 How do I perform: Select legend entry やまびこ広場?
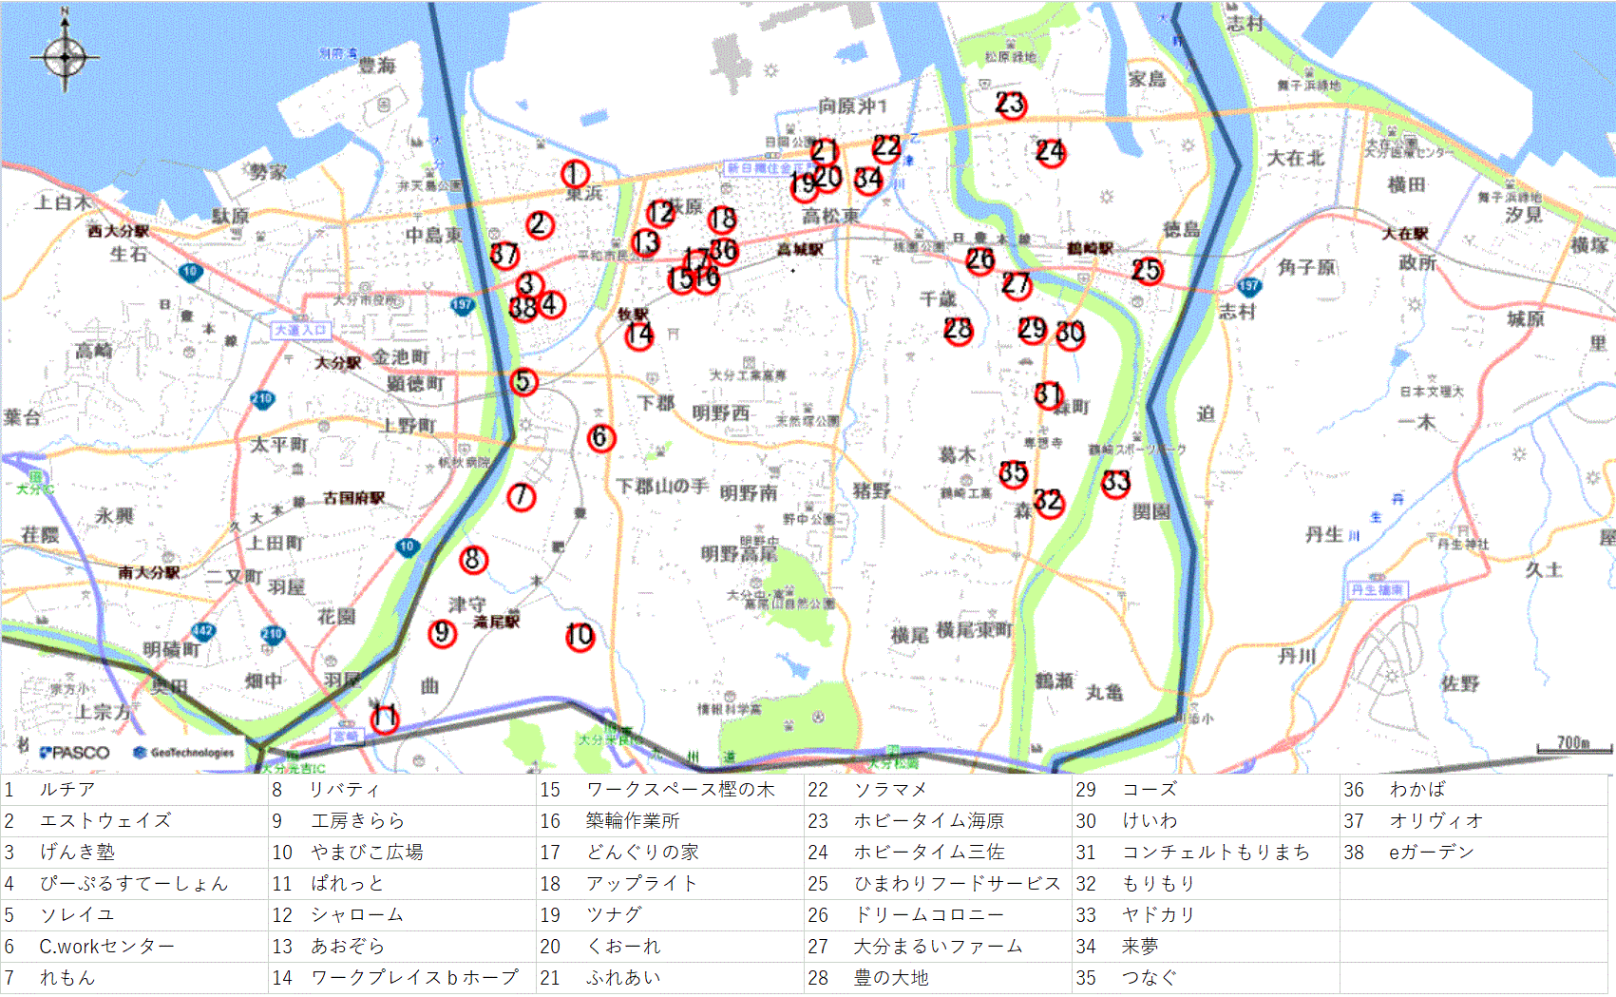tap(367, 852)
